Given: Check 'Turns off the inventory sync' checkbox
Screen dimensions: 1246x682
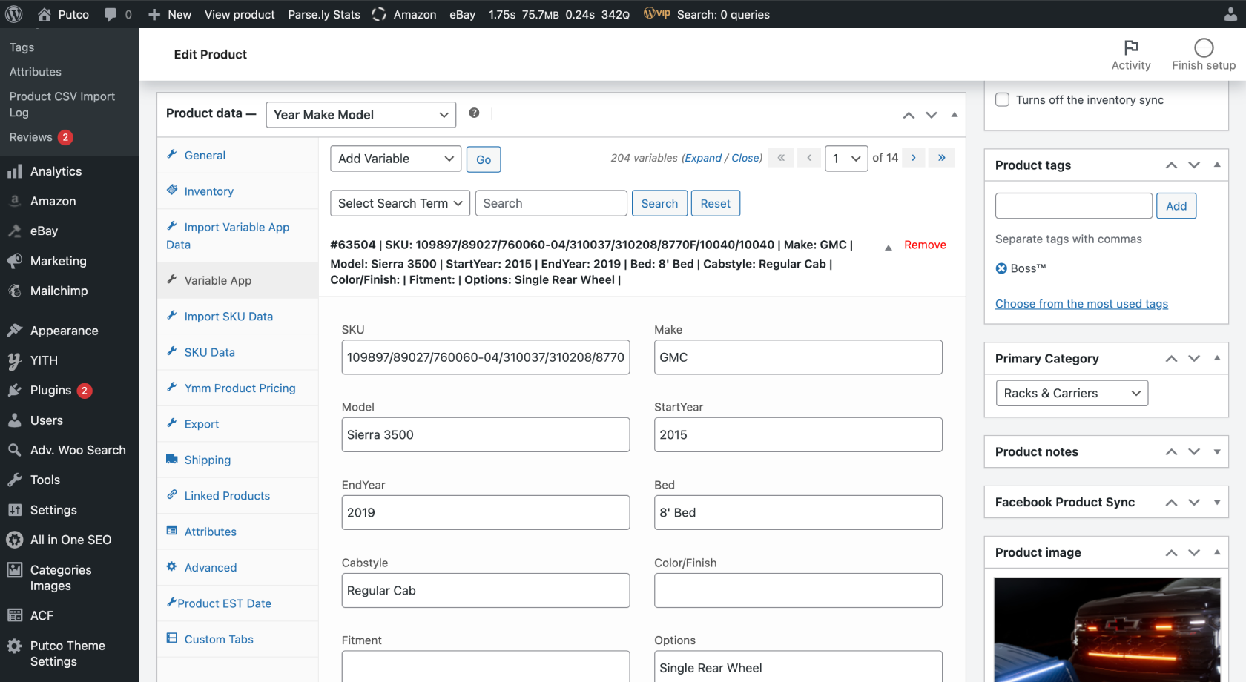Looking at the screenshot, I should click(1002, 99).
